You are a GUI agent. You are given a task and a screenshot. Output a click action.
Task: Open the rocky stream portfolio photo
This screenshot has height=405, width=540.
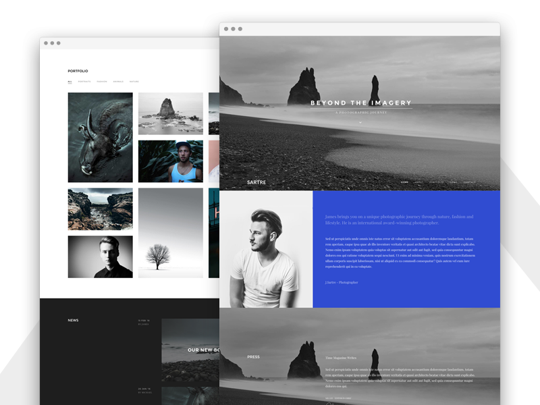coord(100,209)
